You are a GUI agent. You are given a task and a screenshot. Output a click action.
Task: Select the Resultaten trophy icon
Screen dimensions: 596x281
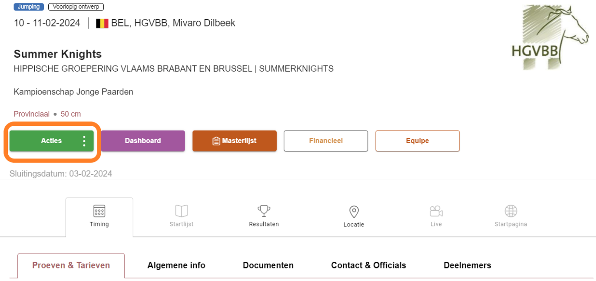(x=264, y=211)
